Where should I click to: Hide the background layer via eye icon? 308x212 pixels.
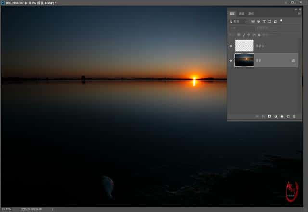pyautogui.click(x=231, y=61)
